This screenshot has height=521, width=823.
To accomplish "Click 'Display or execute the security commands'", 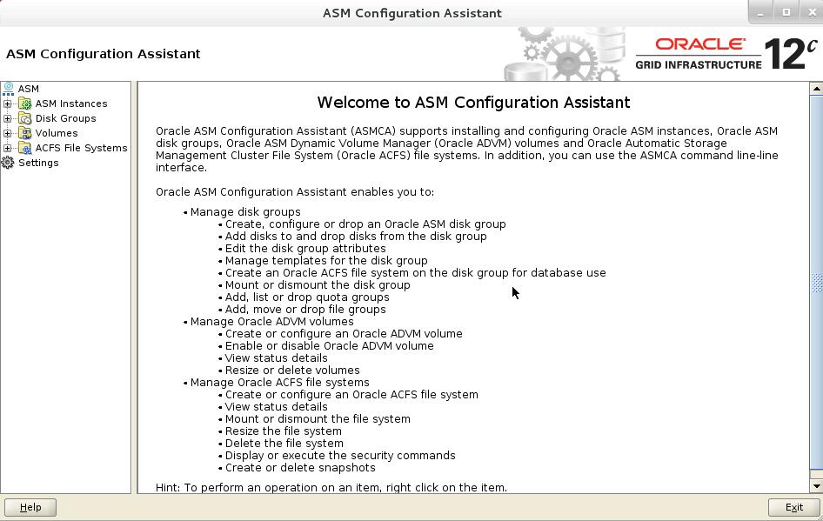I will coord(340,456).
